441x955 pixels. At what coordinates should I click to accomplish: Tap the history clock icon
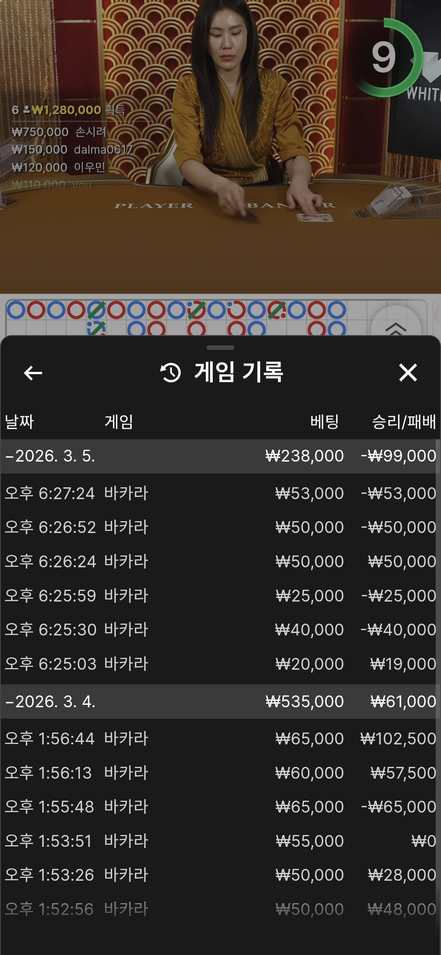(x=171, y=373)
